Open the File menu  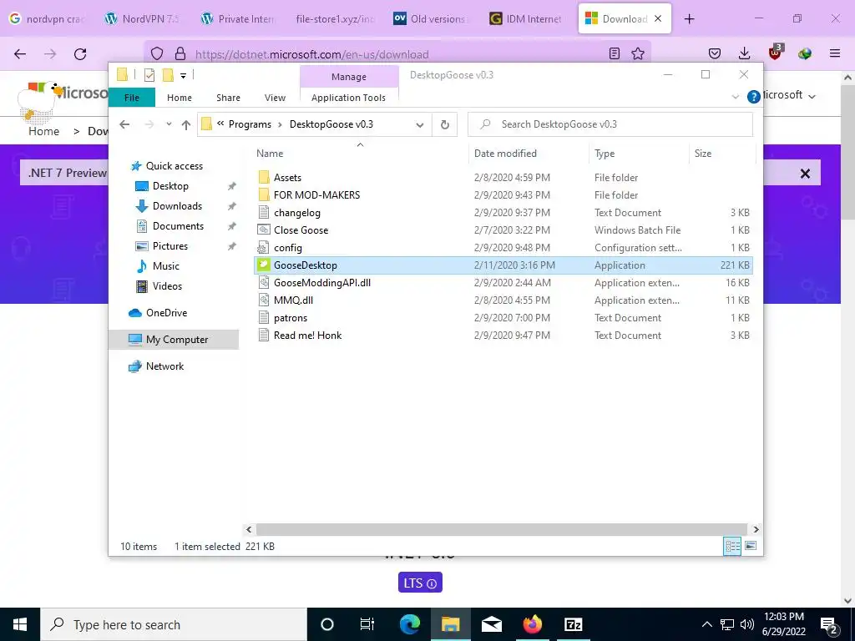click(132, 98)
